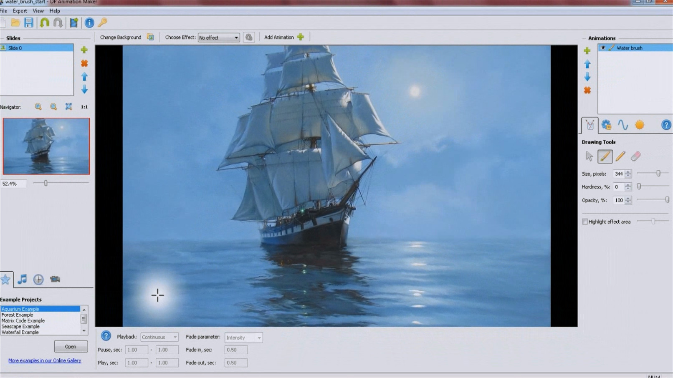Toggle visibility of Water brush animation

point(602,48)
